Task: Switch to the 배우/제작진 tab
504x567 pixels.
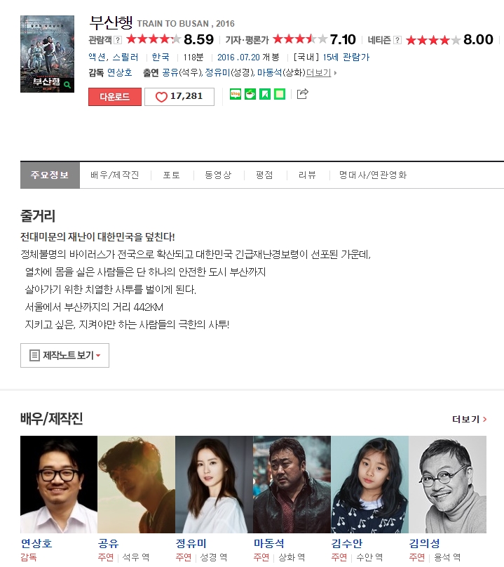Action: [114, 175]
